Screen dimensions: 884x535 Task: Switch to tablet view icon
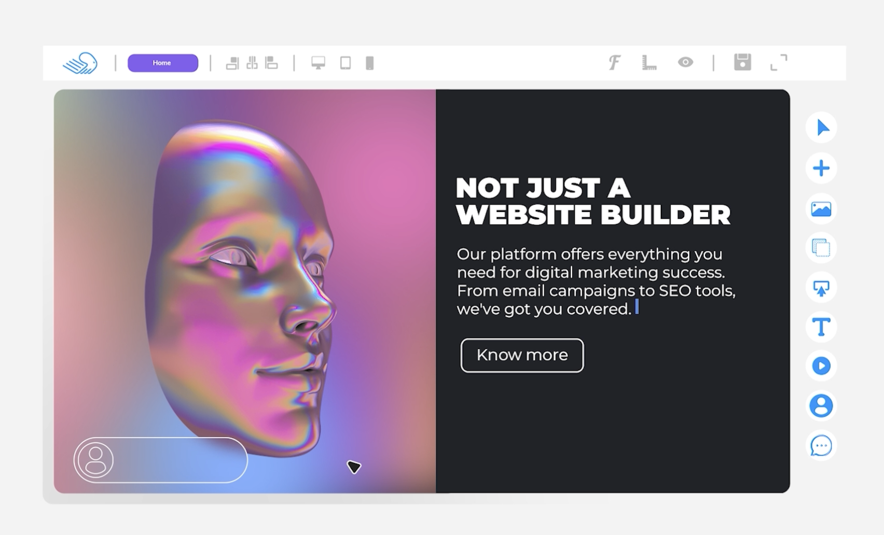pos(346,63)
